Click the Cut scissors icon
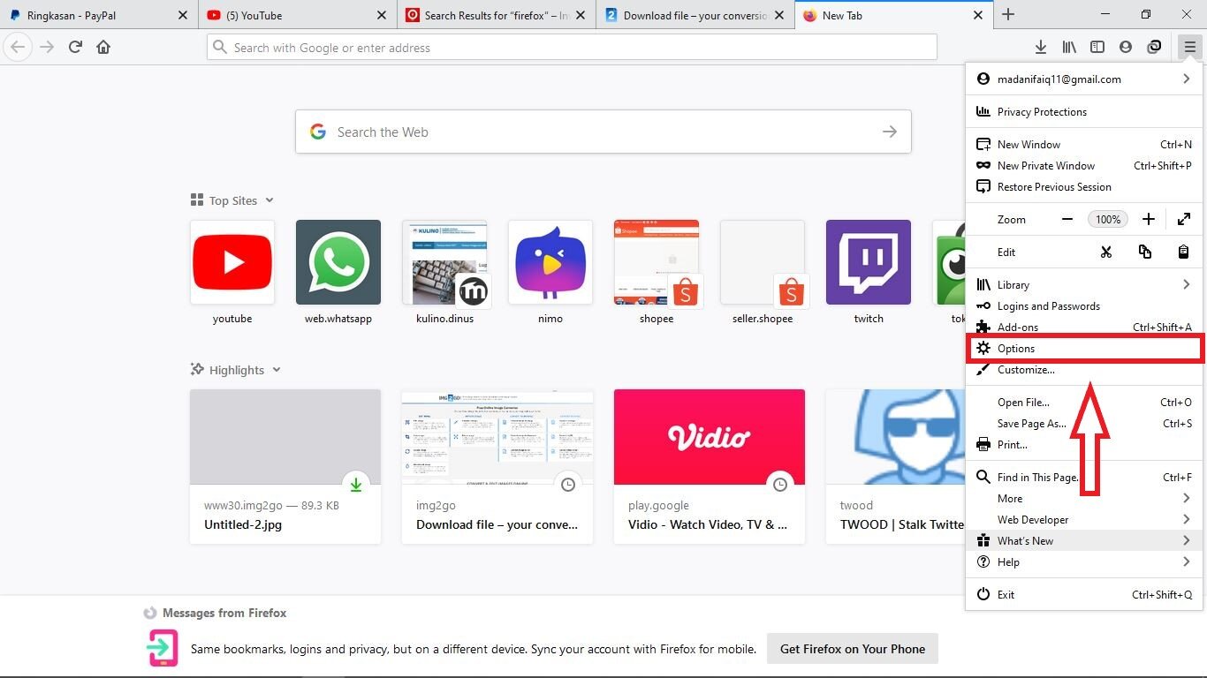 1106,252
